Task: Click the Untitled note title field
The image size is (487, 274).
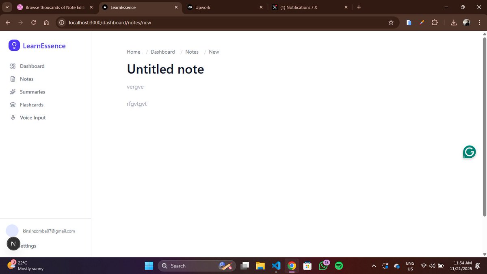Action: point(165,69)
